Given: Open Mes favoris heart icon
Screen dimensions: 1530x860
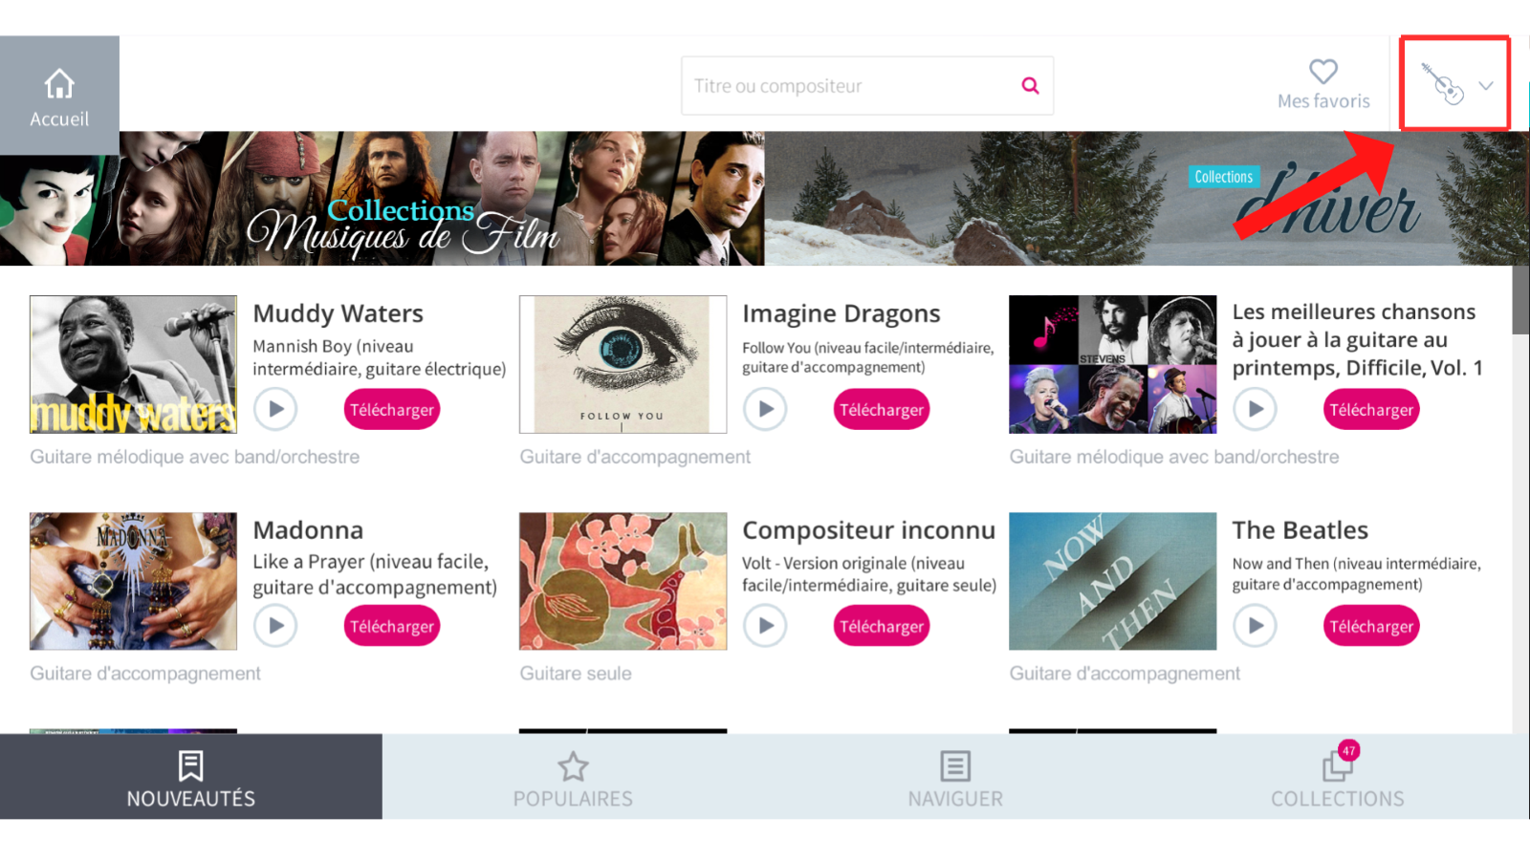Looking at the screenshot, I should pyautogui.click(x=1322, y=71).
